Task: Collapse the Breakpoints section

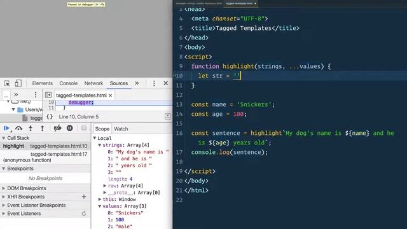Action: pyautogui.click(x=4, y=169)
